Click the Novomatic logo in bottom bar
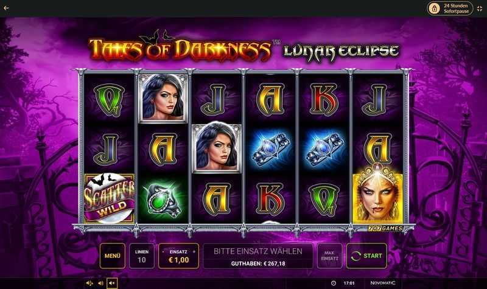The image size is (487, 289). click(x=383, y=283)
